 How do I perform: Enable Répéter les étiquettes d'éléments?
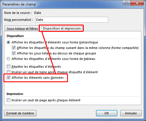click(8, 67)
